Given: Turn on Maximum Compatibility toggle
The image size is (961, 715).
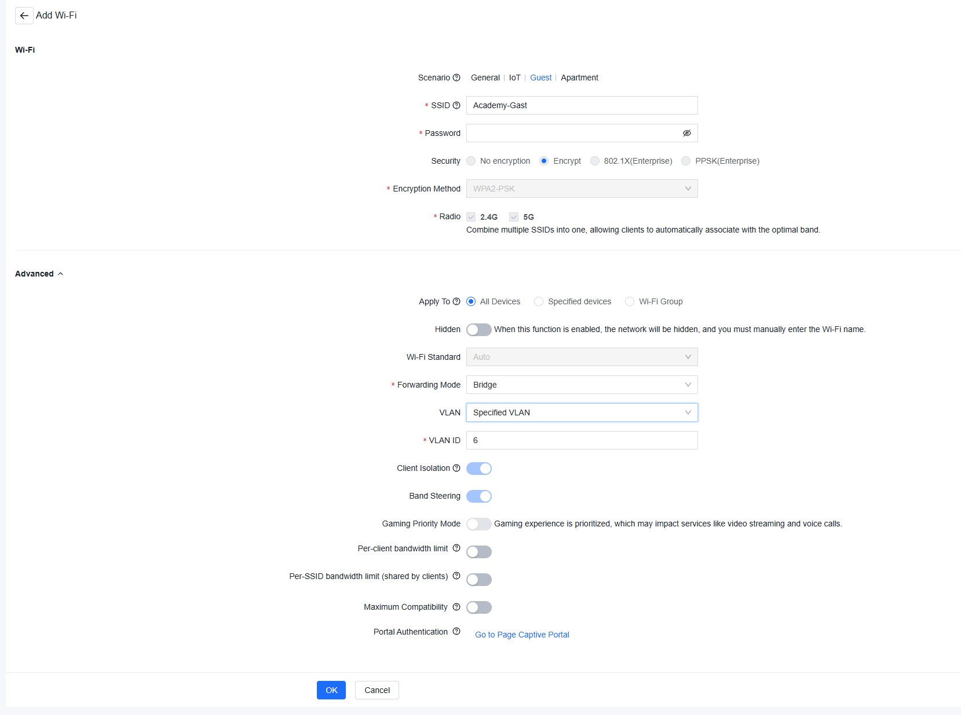Looking at the screenshot, I should point(479,607).
